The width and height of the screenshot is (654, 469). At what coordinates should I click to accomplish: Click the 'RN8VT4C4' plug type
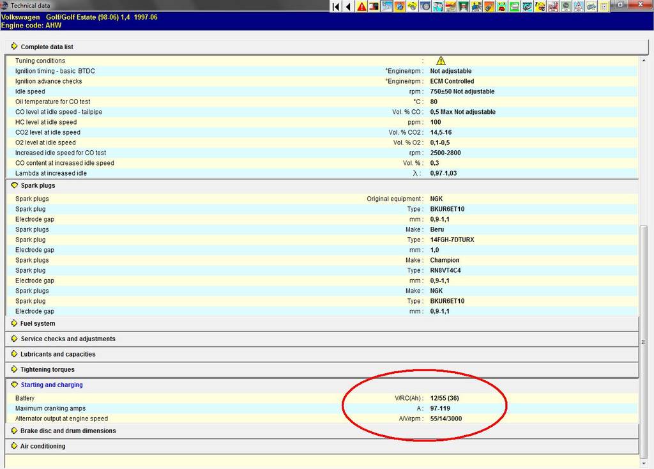click(445, 270)
